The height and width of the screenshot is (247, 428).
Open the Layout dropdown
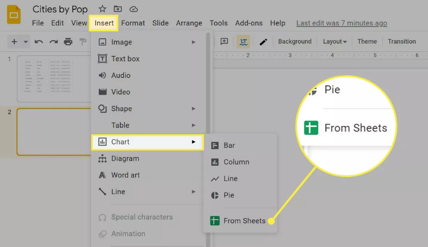335,41
